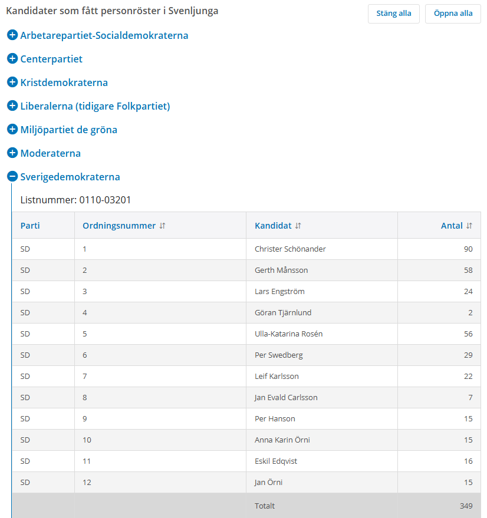Expand the Arbetarepartiet-Socialdemokraterna section
487x518 pixels.
(x=104, y=35)
